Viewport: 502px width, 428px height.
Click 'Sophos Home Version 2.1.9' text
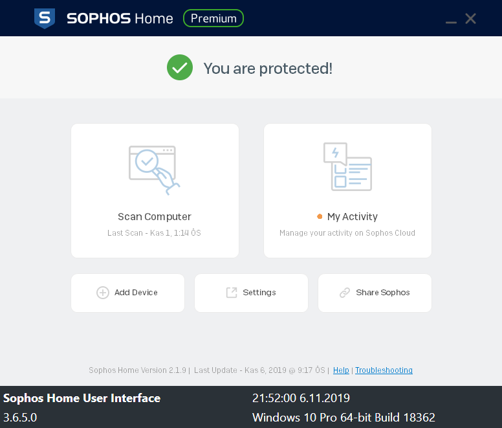(x=137, y=370)
